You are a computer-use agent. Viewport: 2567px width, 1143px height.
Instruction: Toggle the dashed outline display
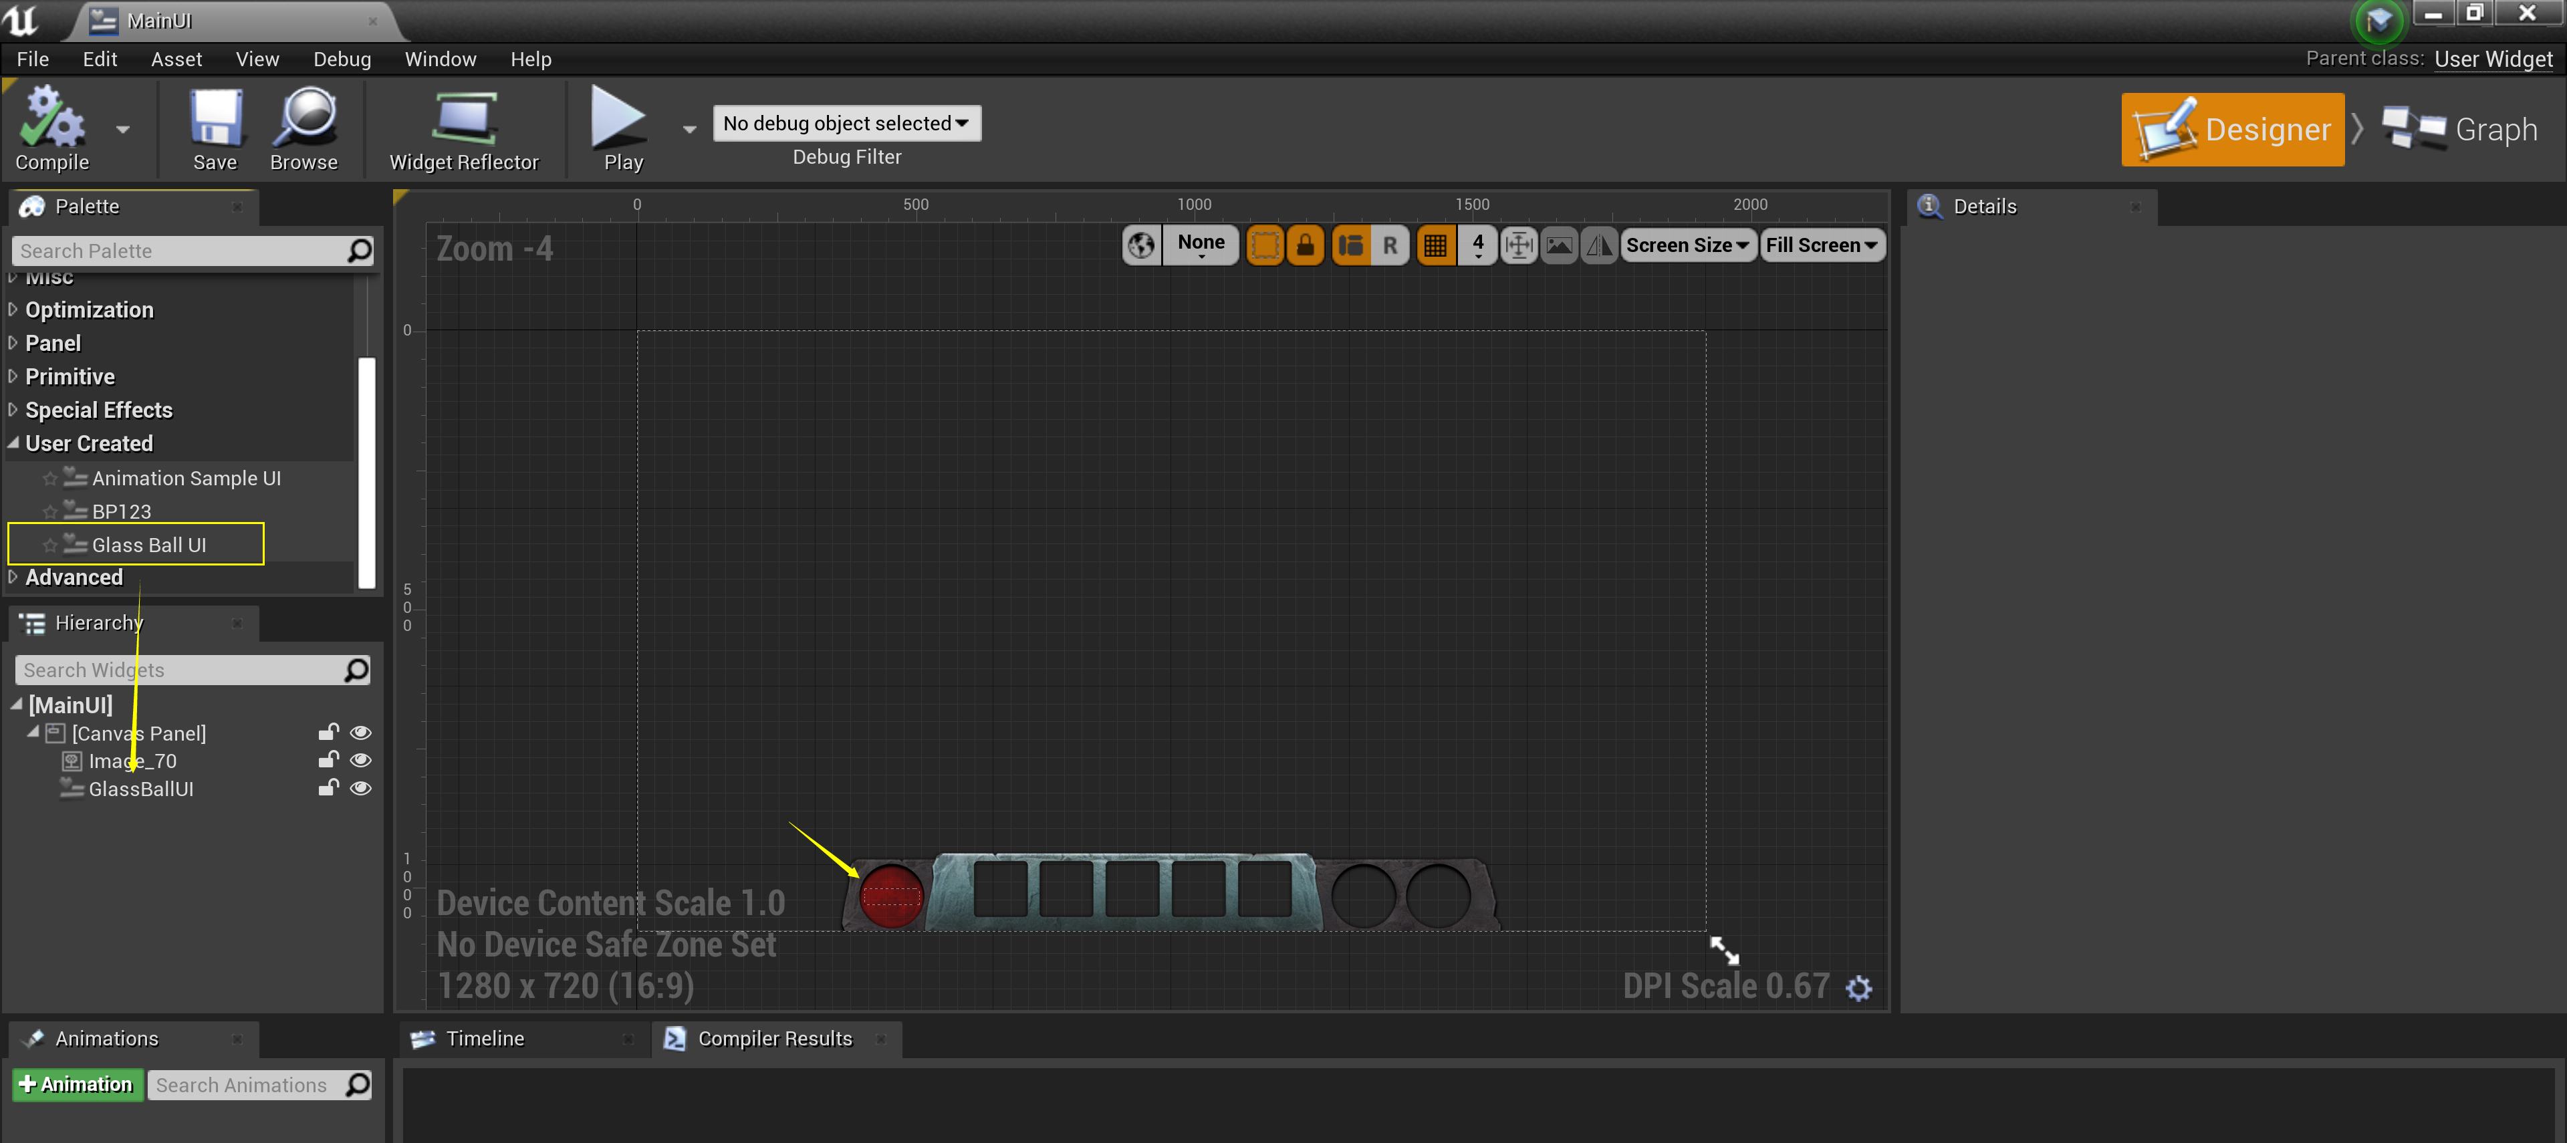1265,245
